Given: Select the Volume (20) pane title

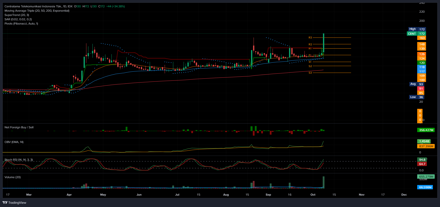Looking at the screenshot, I should click(13, 177).
